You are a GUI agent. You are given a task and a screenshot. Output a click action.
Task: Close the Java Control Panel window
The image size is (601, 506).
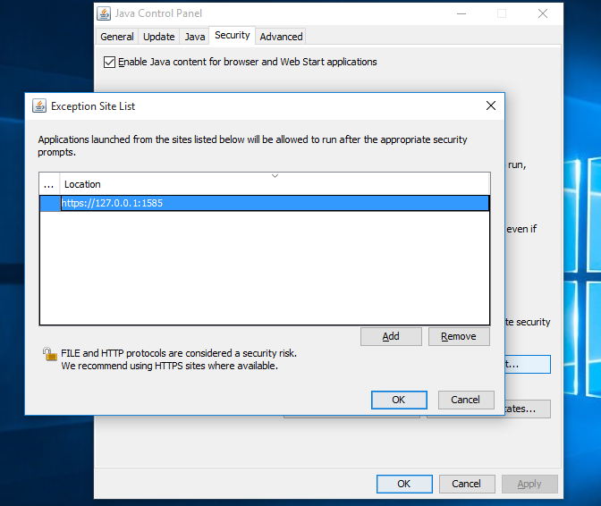tap(543, 13)
